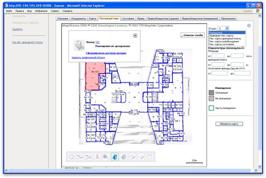Switch to the Координаты tab

click(78, 19)
